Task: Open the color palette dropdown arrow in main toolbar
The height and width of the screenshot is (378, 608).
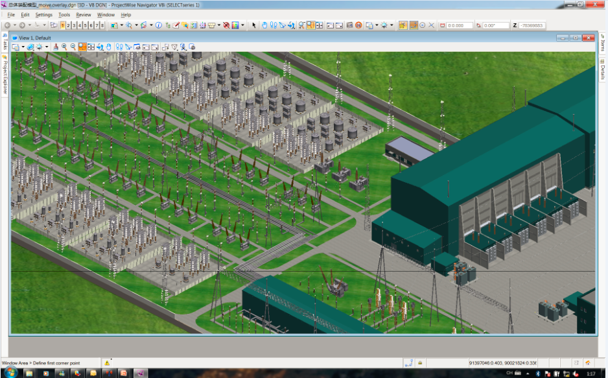Action: (242, 25)
